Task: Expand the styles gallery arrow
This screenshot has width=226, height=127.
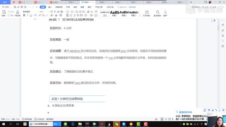Action: (x=139, y=15)
